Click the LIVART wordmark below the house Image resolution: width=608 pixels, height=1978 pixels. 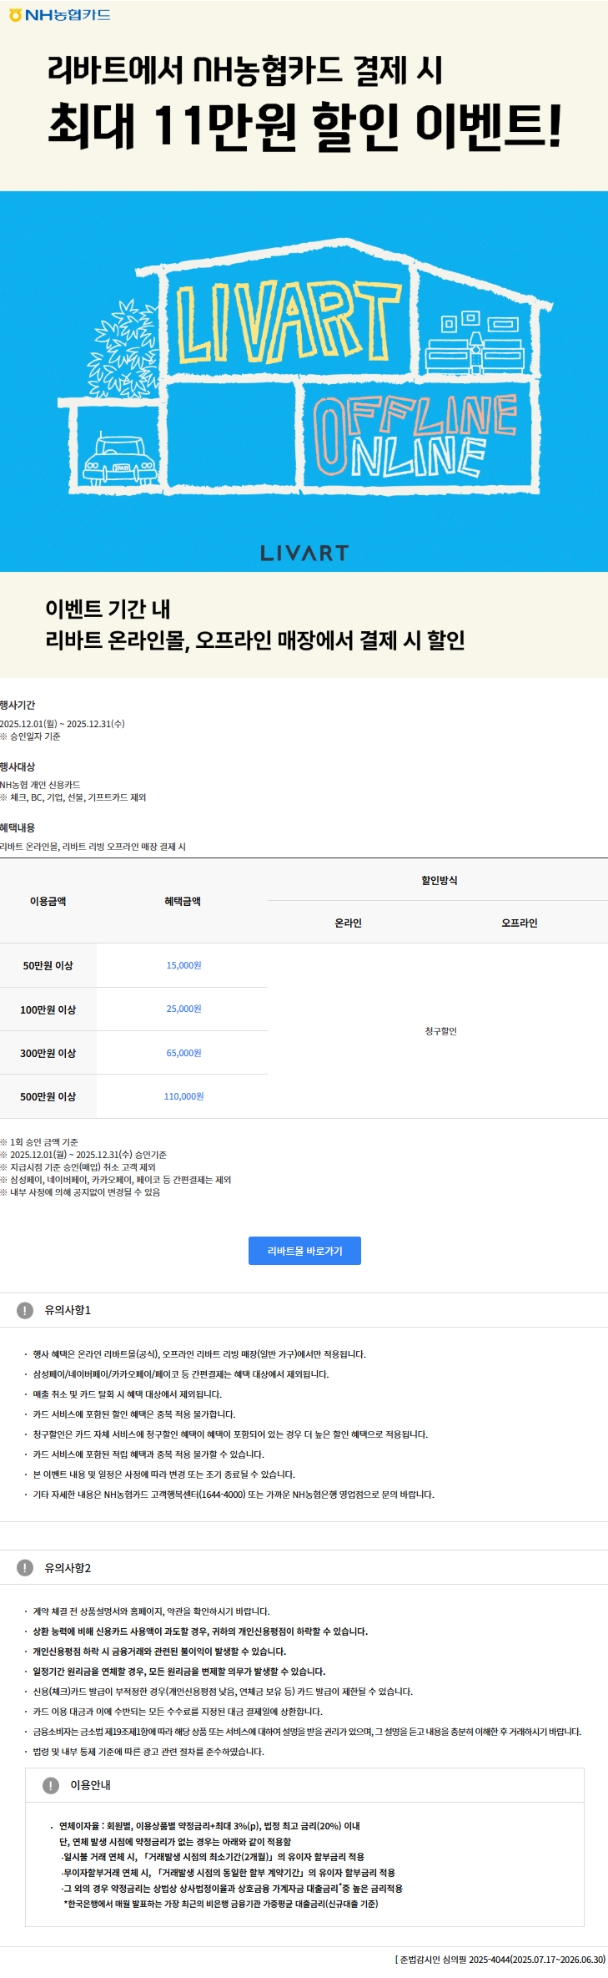[304, 553]
